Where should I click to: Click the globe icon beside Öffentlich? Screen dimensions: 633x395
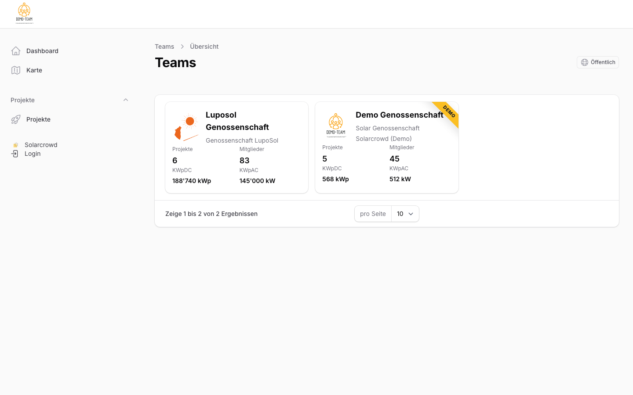click(x=585, y=62)
